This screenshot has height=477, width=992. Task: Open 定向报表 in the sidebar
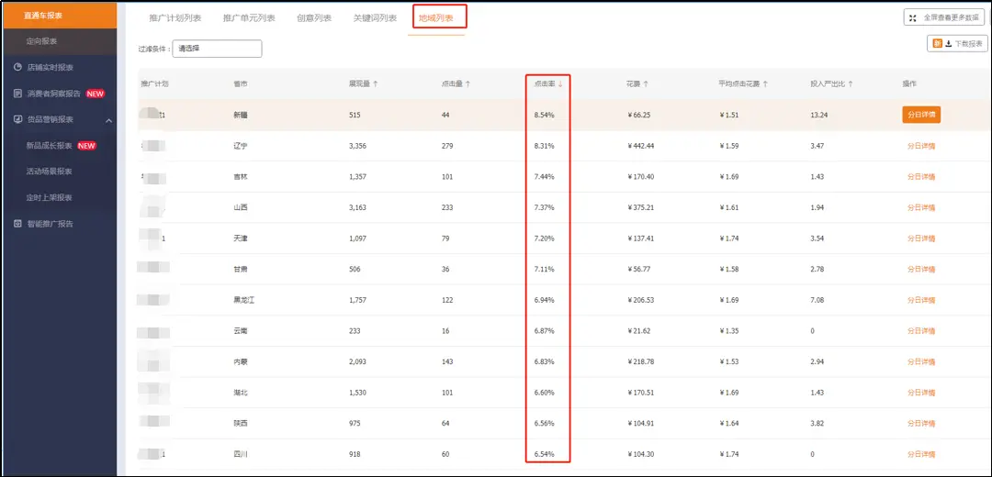click(42, 41)
